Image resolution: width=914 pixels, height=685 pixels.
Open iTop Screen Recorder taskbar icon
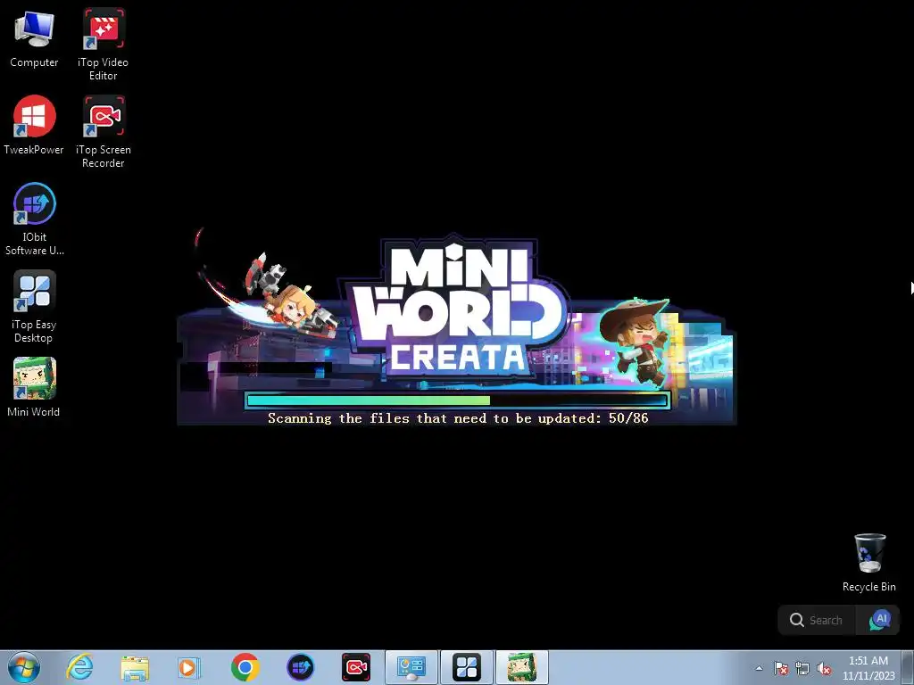[x=355, y=667]
